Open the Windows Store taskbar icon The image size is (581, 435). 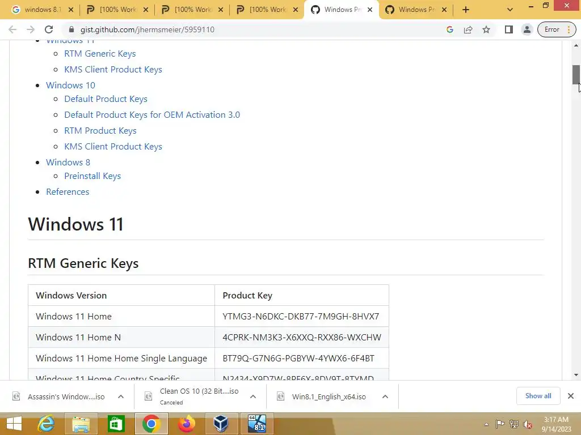(x=116, y=424)
